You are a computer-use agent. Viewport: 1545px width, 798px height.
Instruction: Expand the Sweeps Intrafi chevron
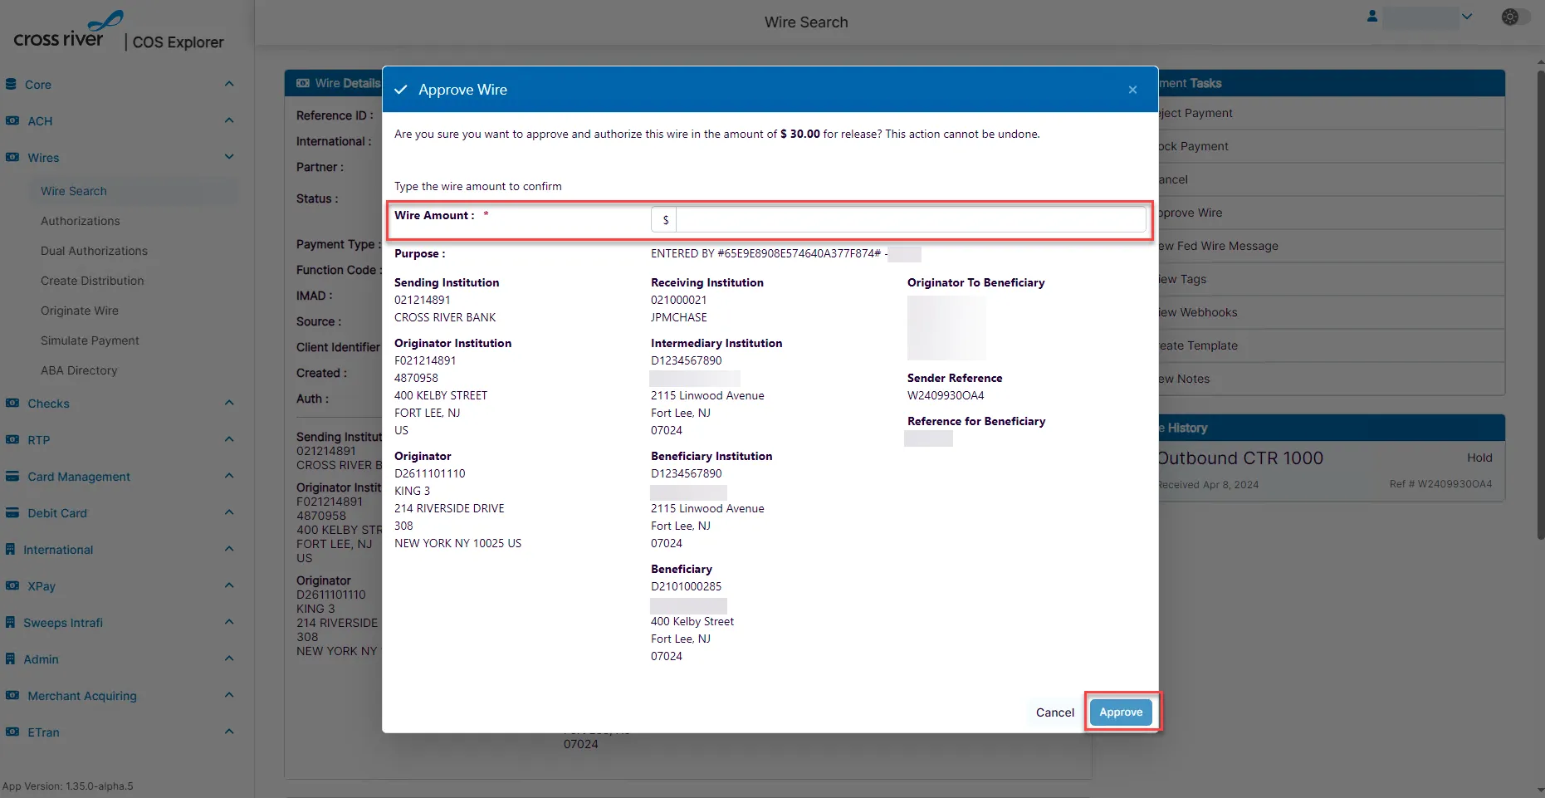pos(229,622)
